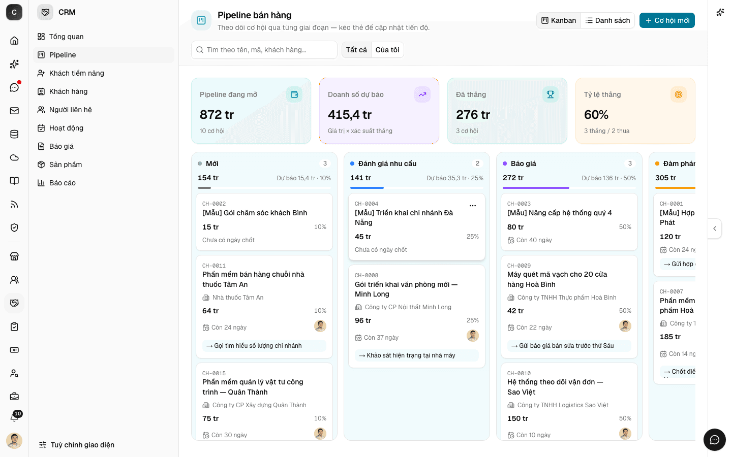Switch to Kanban view
732x457 pixels.
[x=559, y=20]
